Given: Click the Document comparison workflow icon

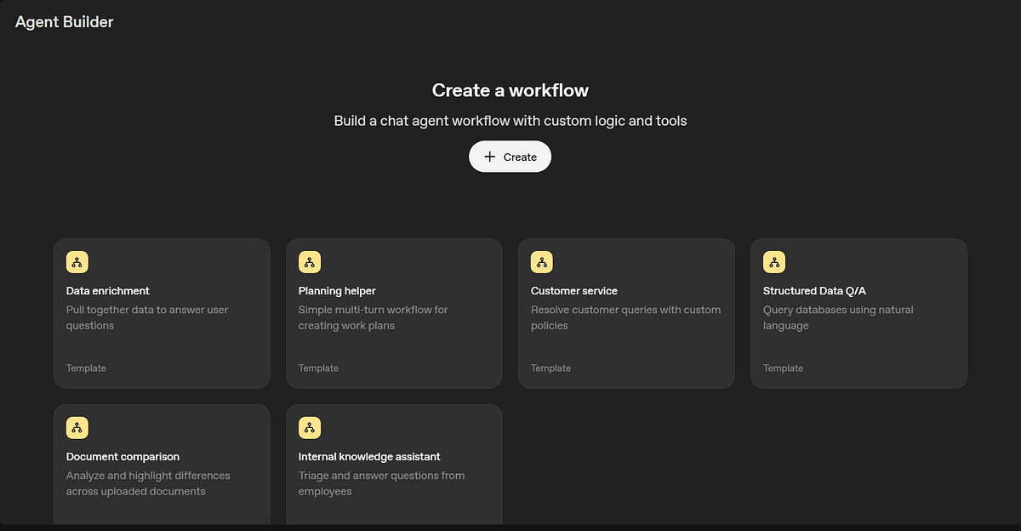Looking at the screenshot, I should [77, 427].
